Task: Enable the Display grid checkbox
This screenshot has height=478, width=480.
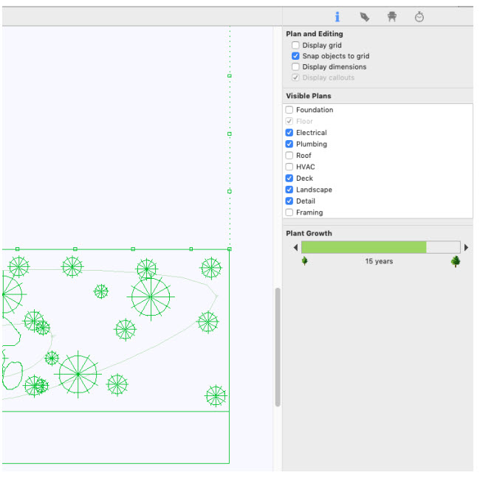Action: pyautogui.click(x=295, y=45)
